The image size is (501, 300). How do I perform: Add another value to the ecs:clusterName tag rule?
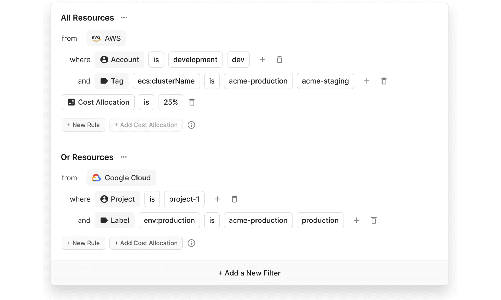click(367, 81)
